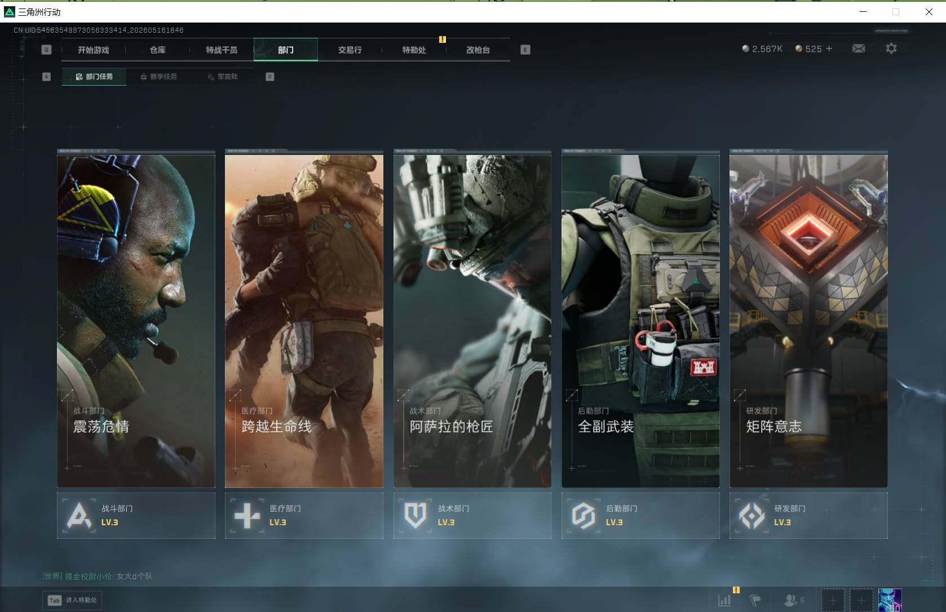Click the A key hint beside 部门任务

click(46, 77)
